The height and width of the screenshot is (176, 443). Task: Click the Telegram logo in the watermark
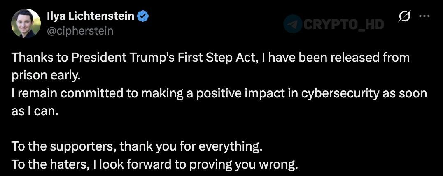[293, 24]
